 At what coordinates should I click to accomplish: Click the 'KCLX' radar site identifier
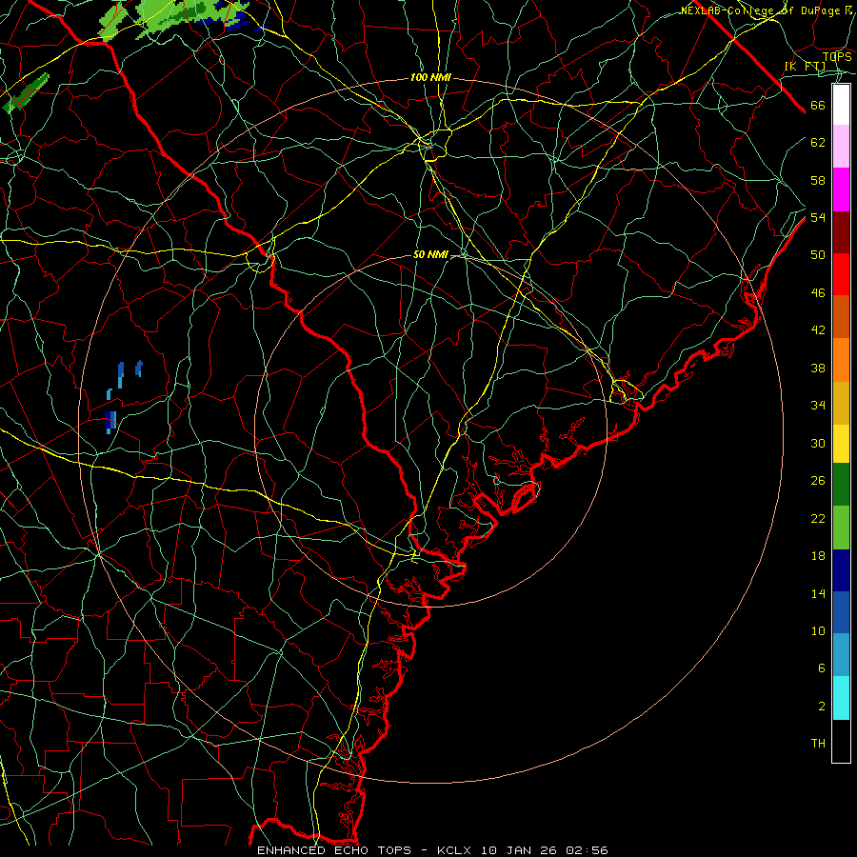(456, 850)
